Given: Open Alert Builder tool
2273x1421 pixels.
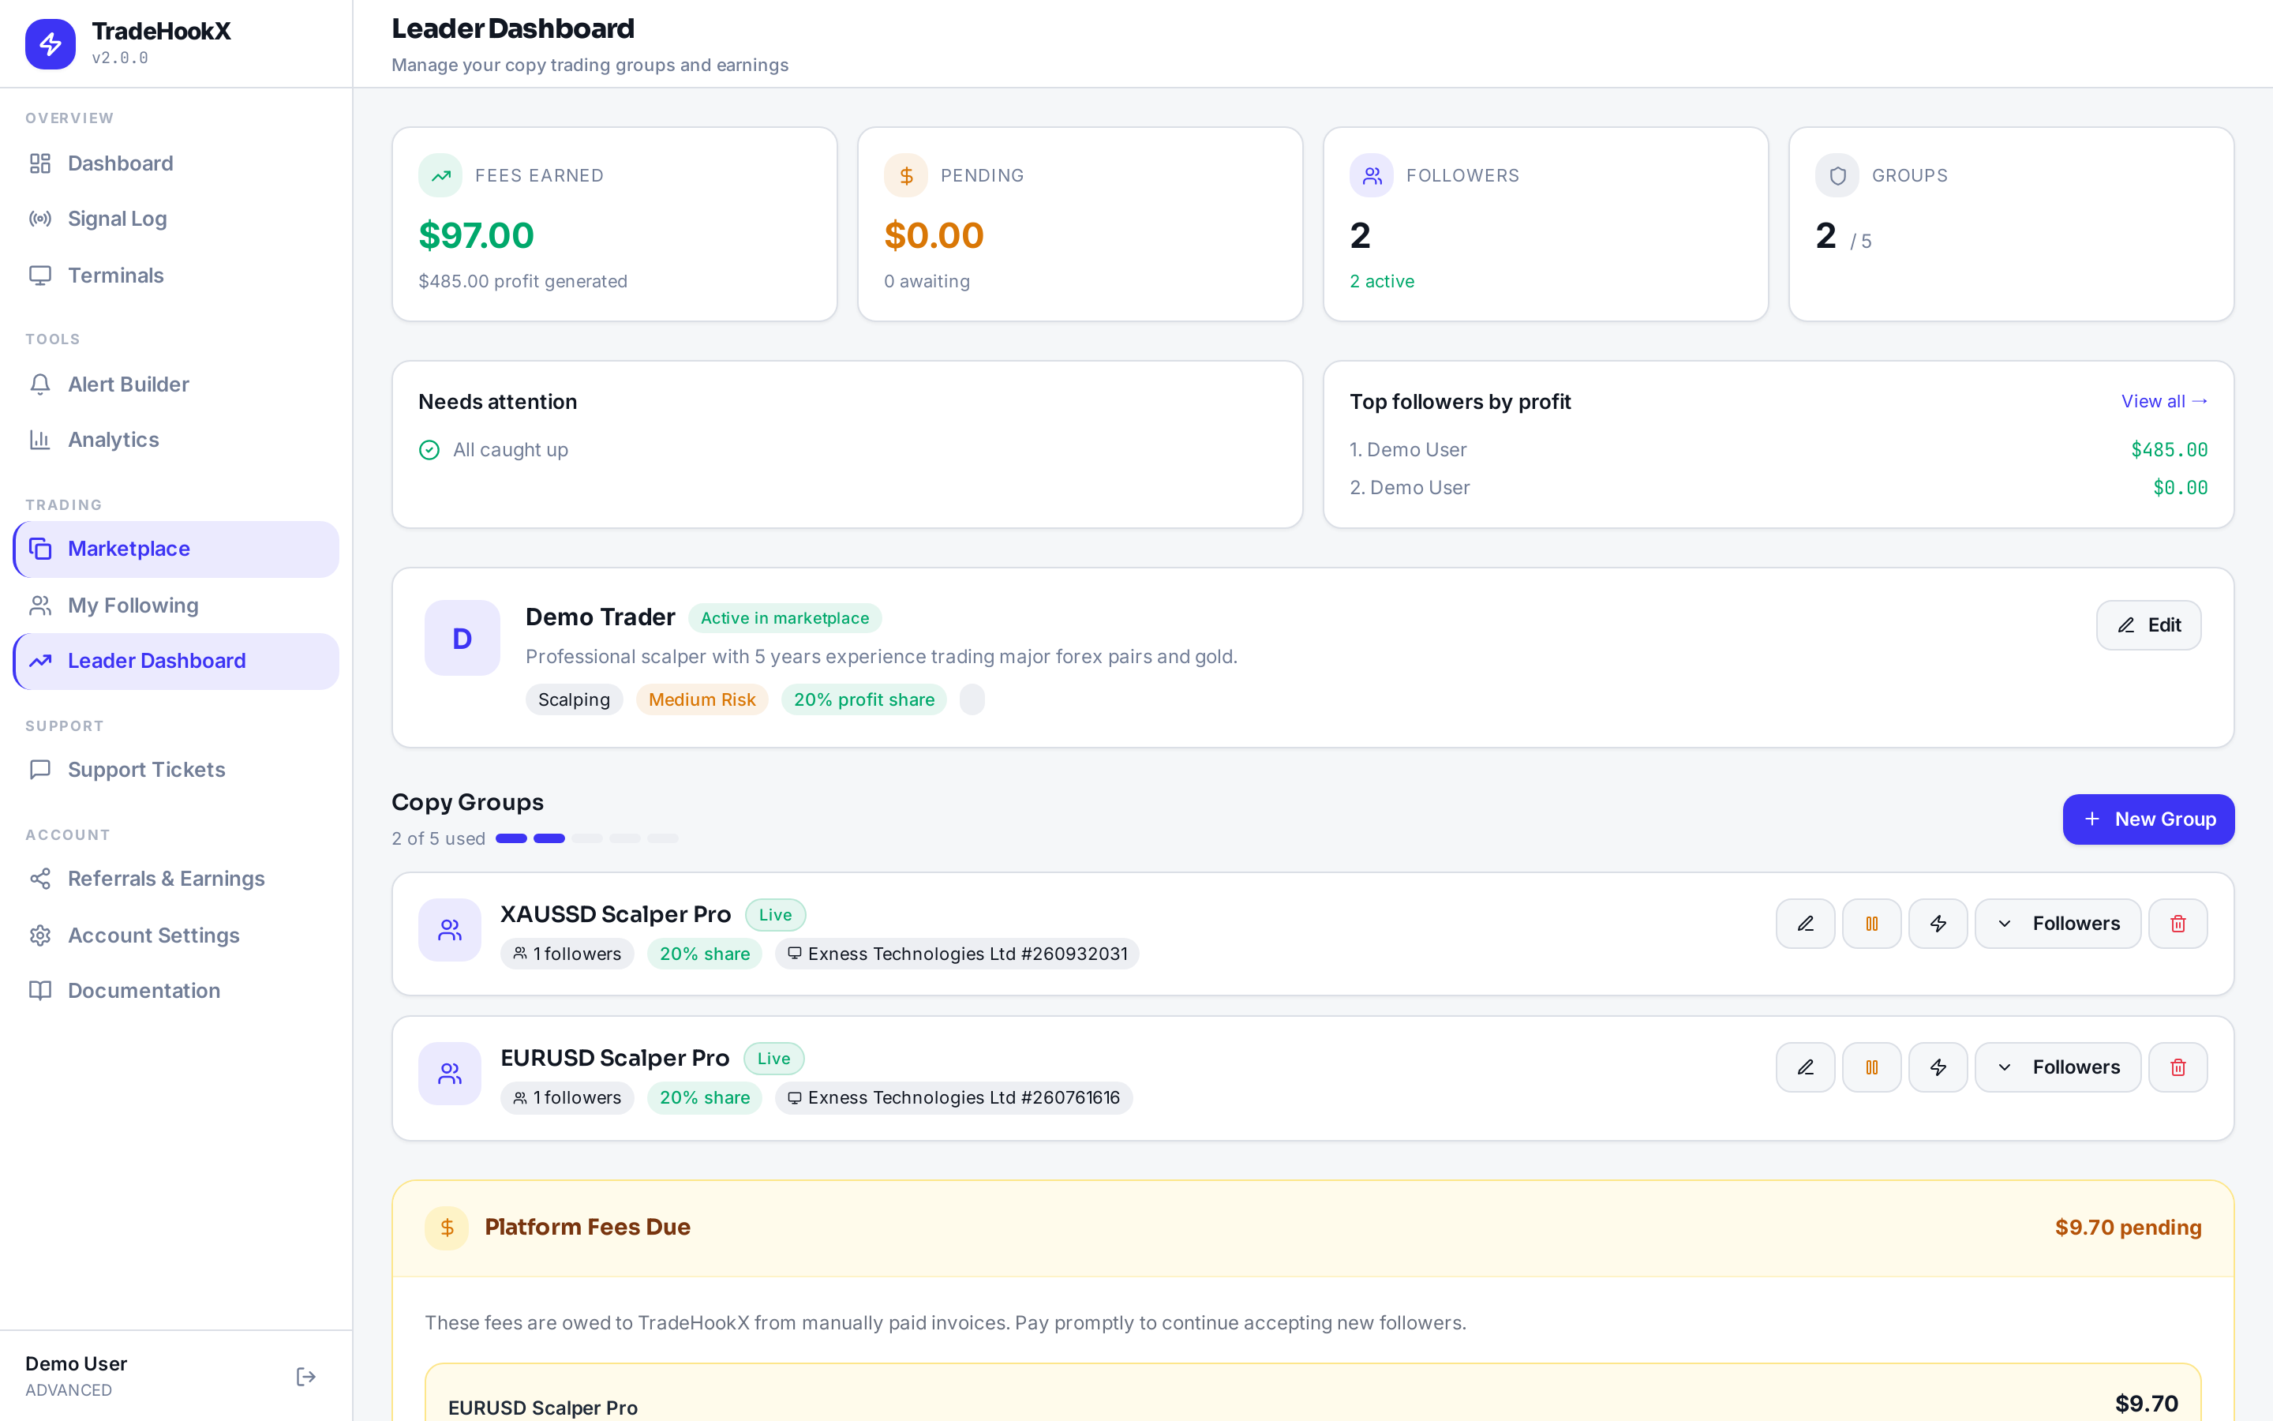Looking at the screenshot, I should tap(176, 384).
